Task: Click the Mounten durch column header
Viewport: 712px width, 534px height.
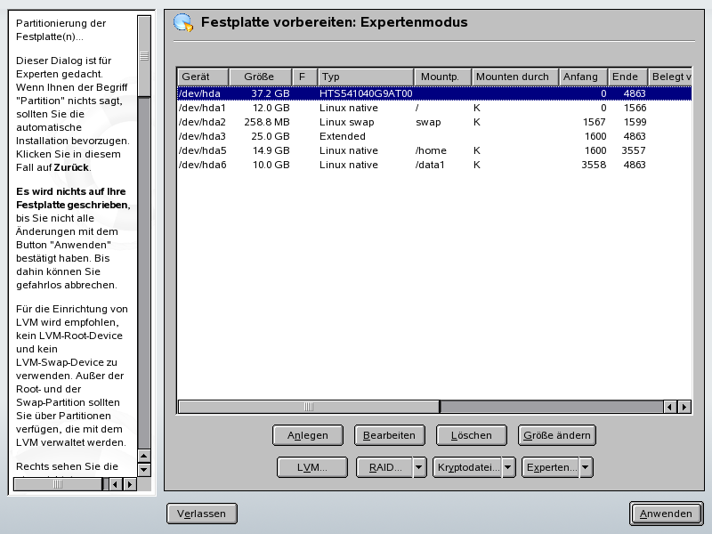Action: 515,77
